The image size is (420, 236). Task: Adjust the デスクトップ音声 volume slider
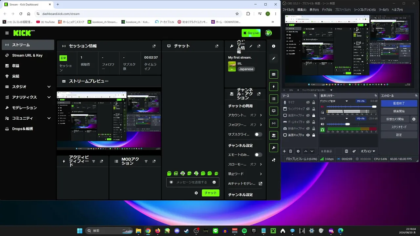click(351, 107)
